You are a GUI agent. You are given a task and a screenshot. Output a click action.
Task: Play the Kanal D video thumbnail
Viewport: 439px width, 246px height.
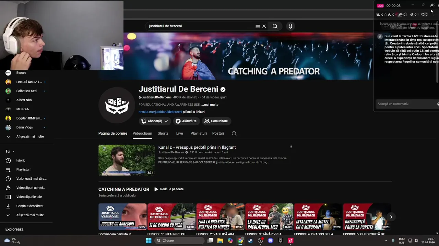127,160
